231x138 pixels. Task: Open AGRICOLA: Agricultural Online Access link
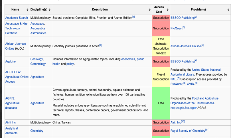pyautogui.click(x=17, y=77)
